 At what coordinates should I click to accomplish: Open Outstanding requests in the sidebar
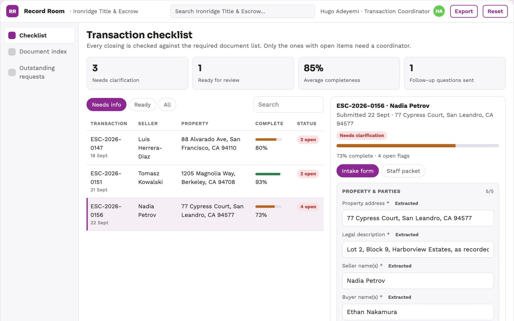[x=39, y=72]
